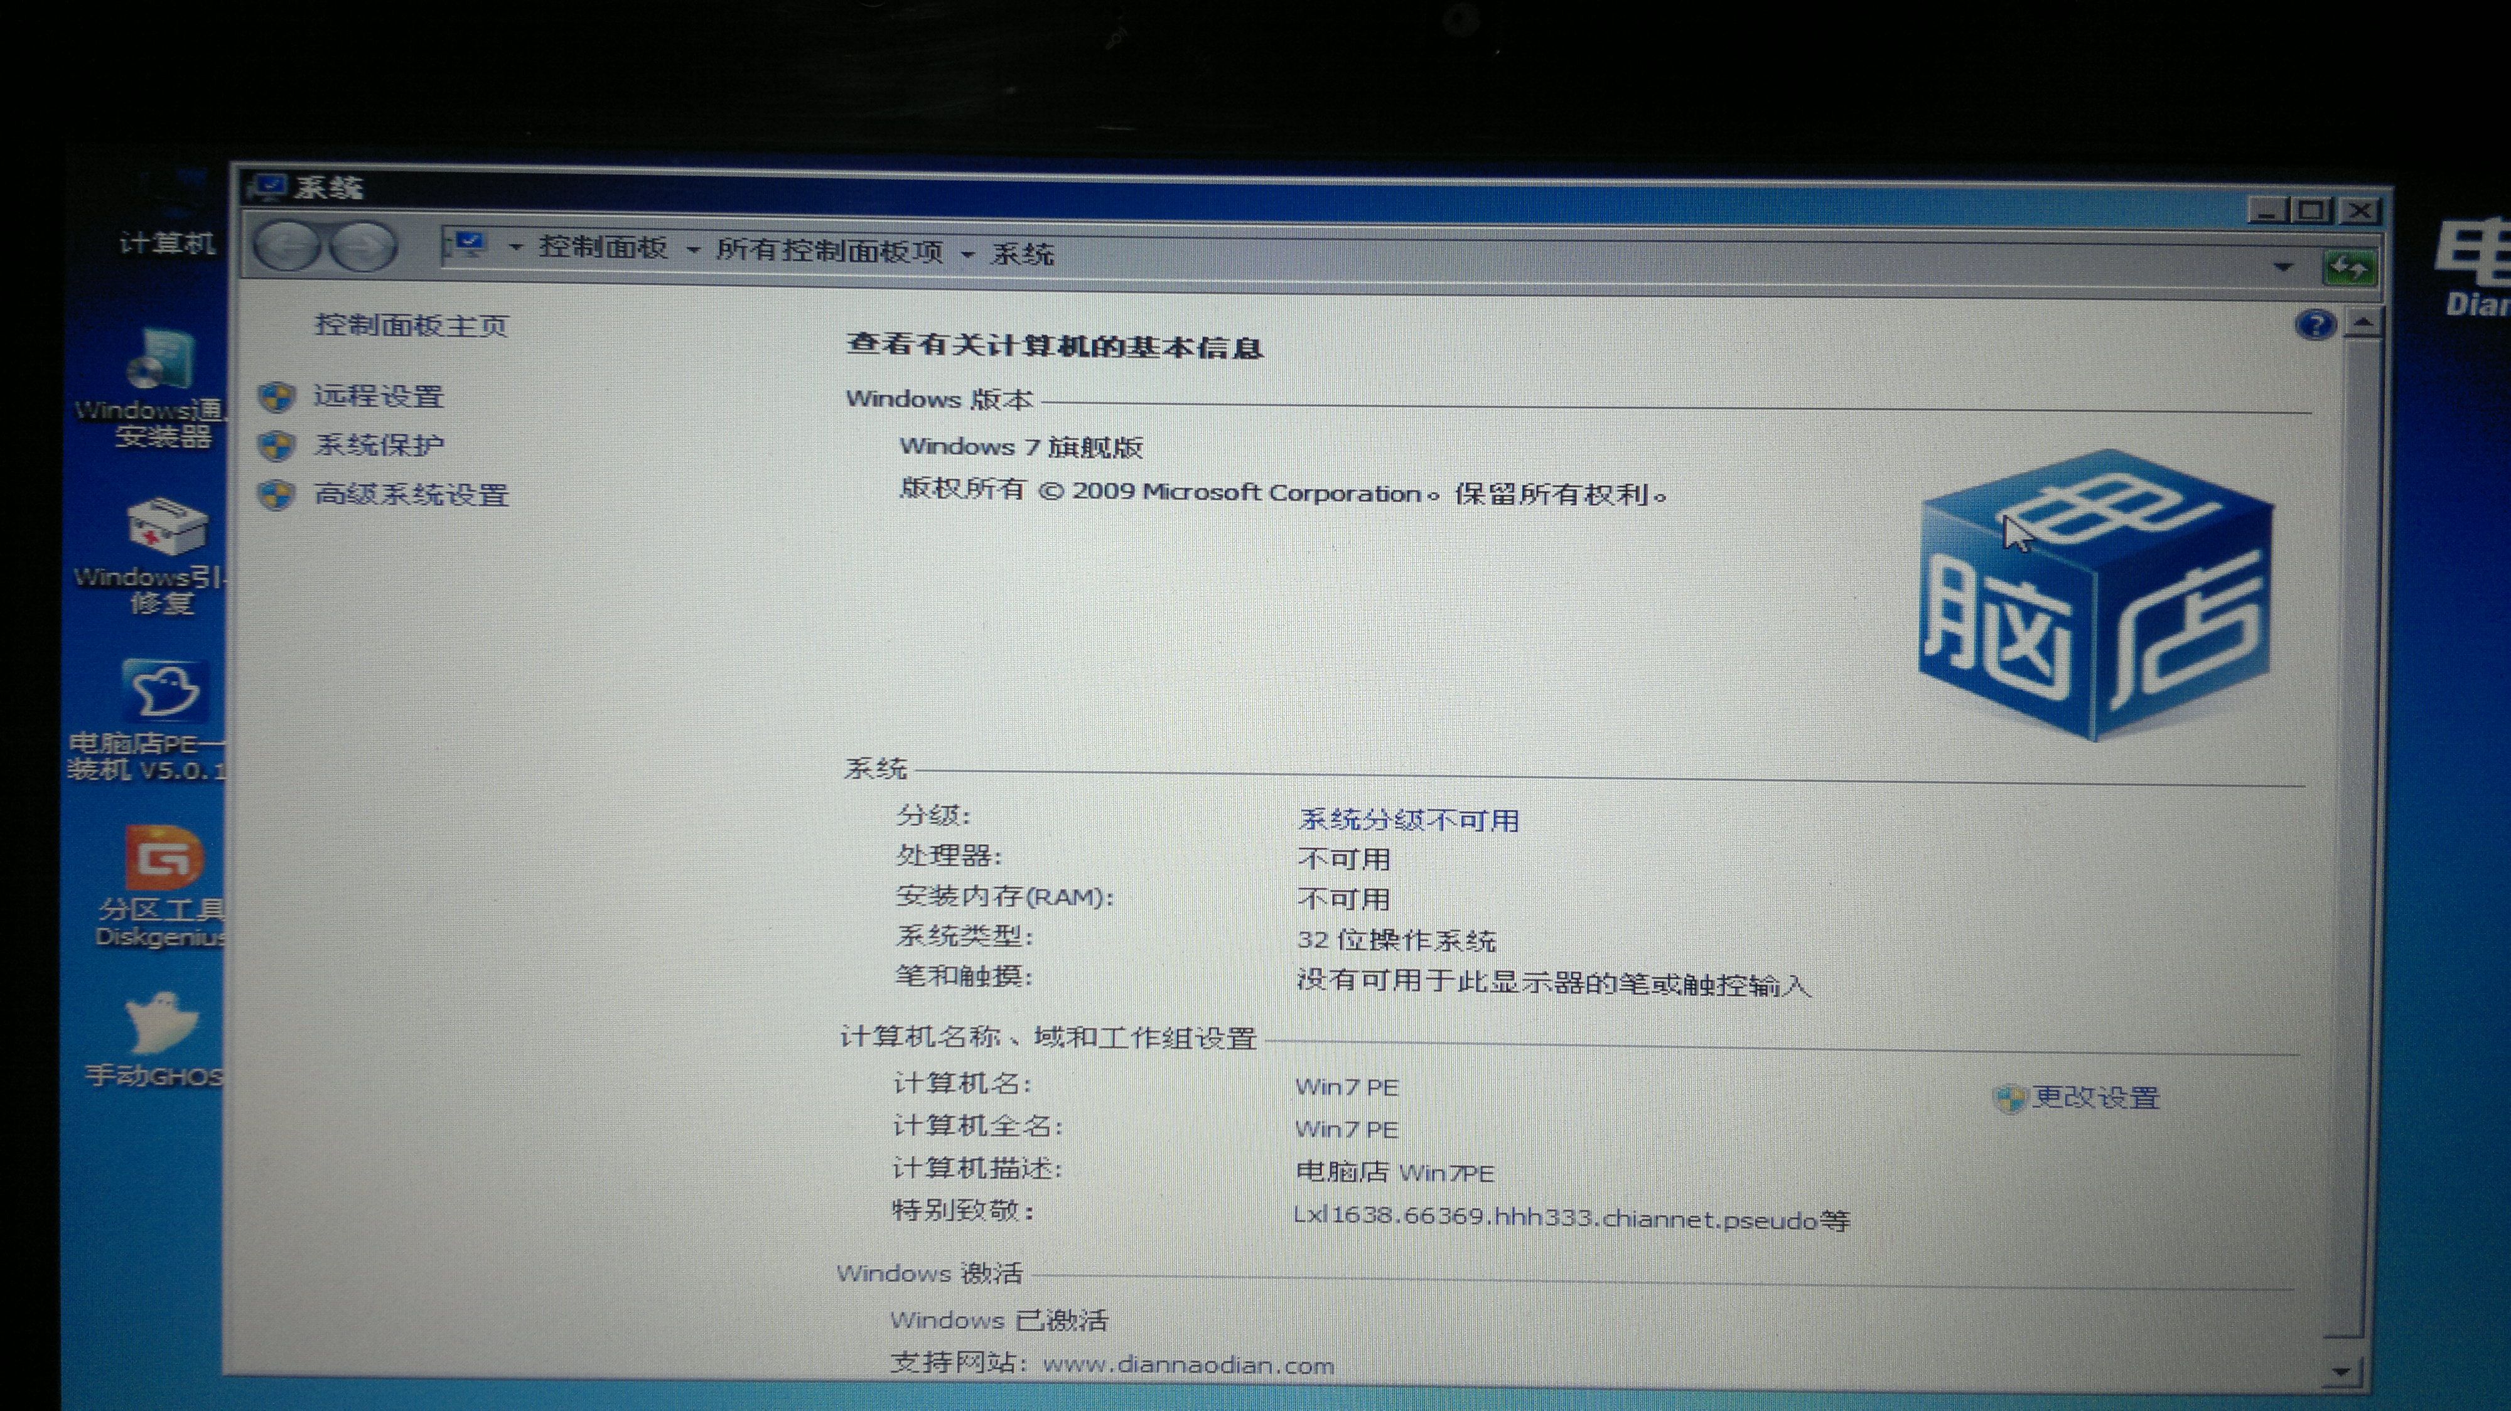The height and width of the screenshot is (1411, 2511).
Task: Click '32 位操作系统' value
Action: pyautogui.click(x=1396, y=940)
